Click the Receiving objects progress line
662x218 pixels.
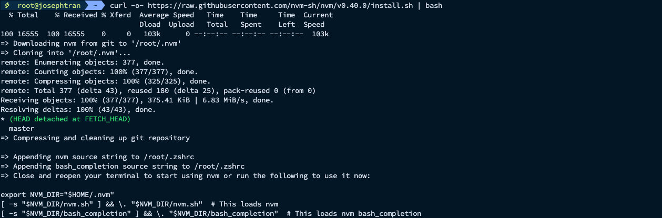pyautogui.click(x=137, y=100)
